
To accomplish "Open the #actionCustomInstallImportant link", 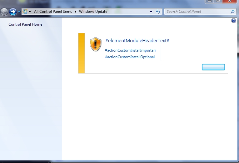I will 131,50.
